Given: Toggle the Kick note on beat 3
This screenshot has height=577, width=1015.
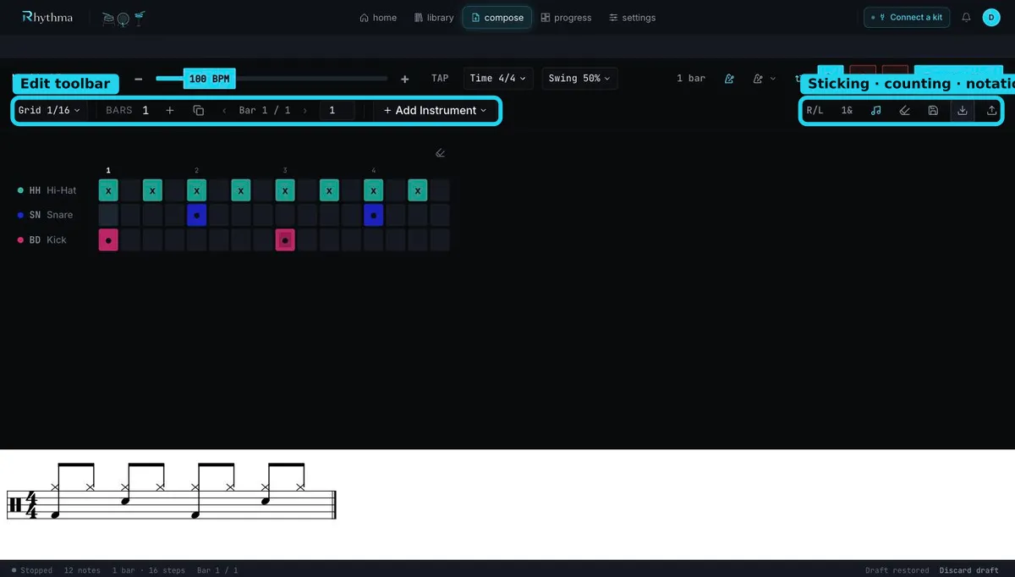Looking at the screenshot, I should pos(285,240).
